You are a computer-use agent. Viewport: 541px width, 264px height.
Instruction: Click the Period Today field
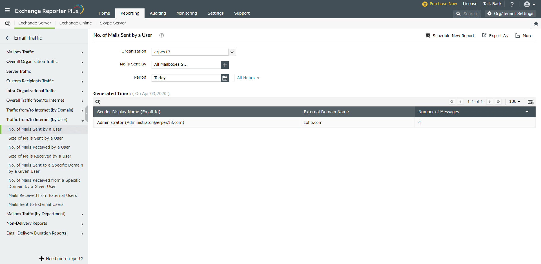186,78
